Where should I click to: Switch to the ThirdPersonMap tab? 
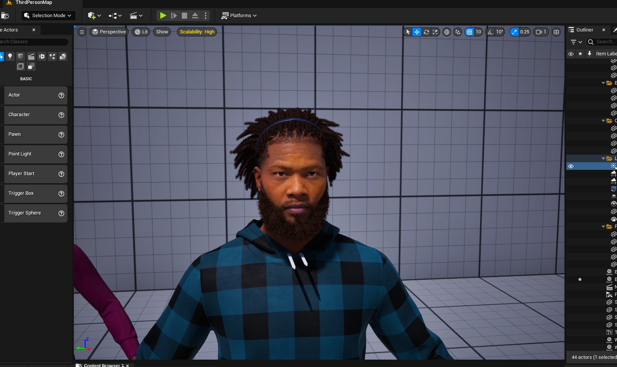(34, 3)
